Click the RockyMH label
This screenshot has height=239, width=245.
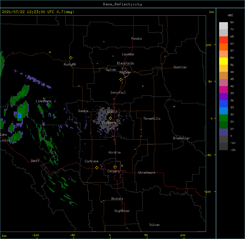coord(70,64)
